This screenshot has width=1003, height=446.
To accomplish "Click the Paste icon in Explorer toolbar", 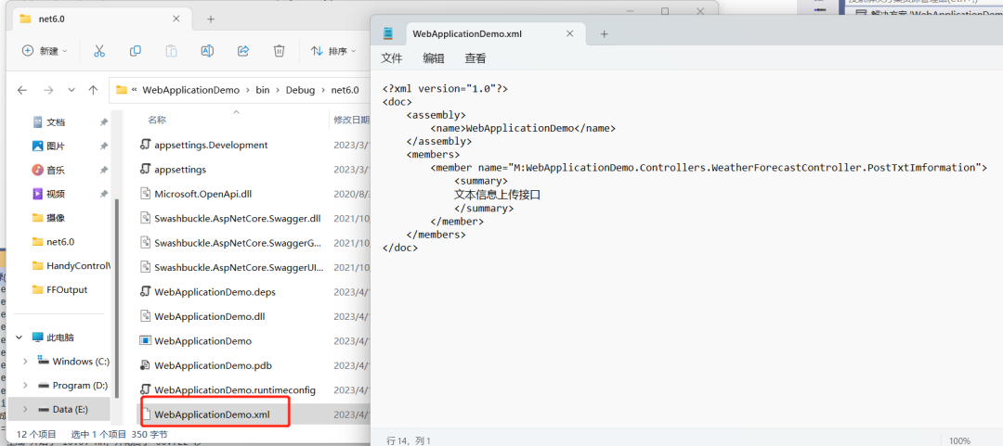I will (172, 51).
